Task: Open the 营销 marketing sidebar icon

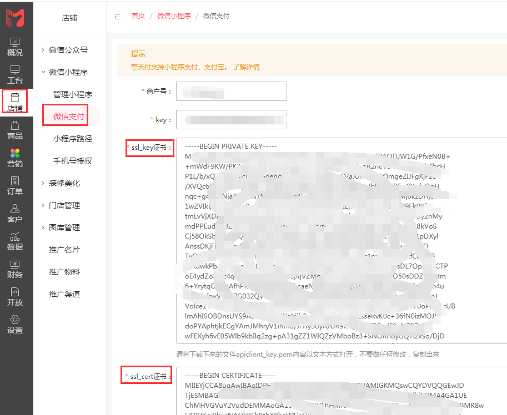Action: 15,158
